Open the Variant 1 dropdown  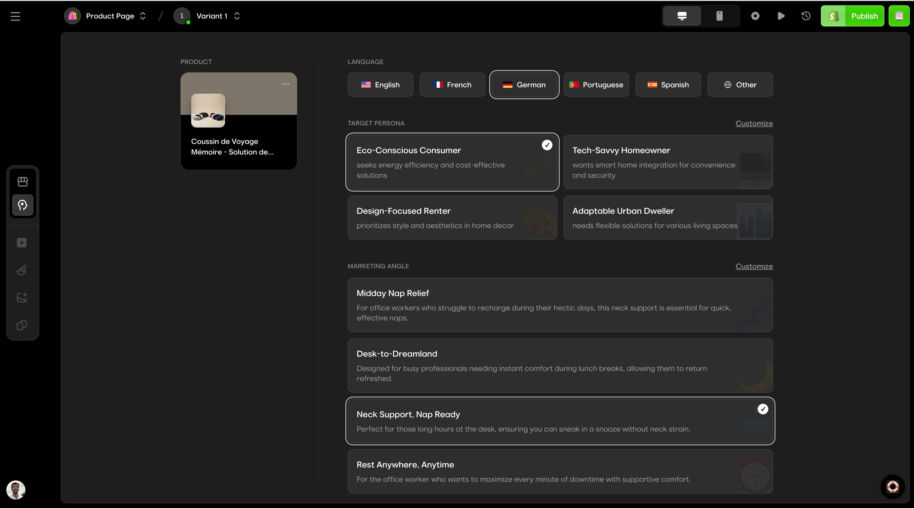237,16
